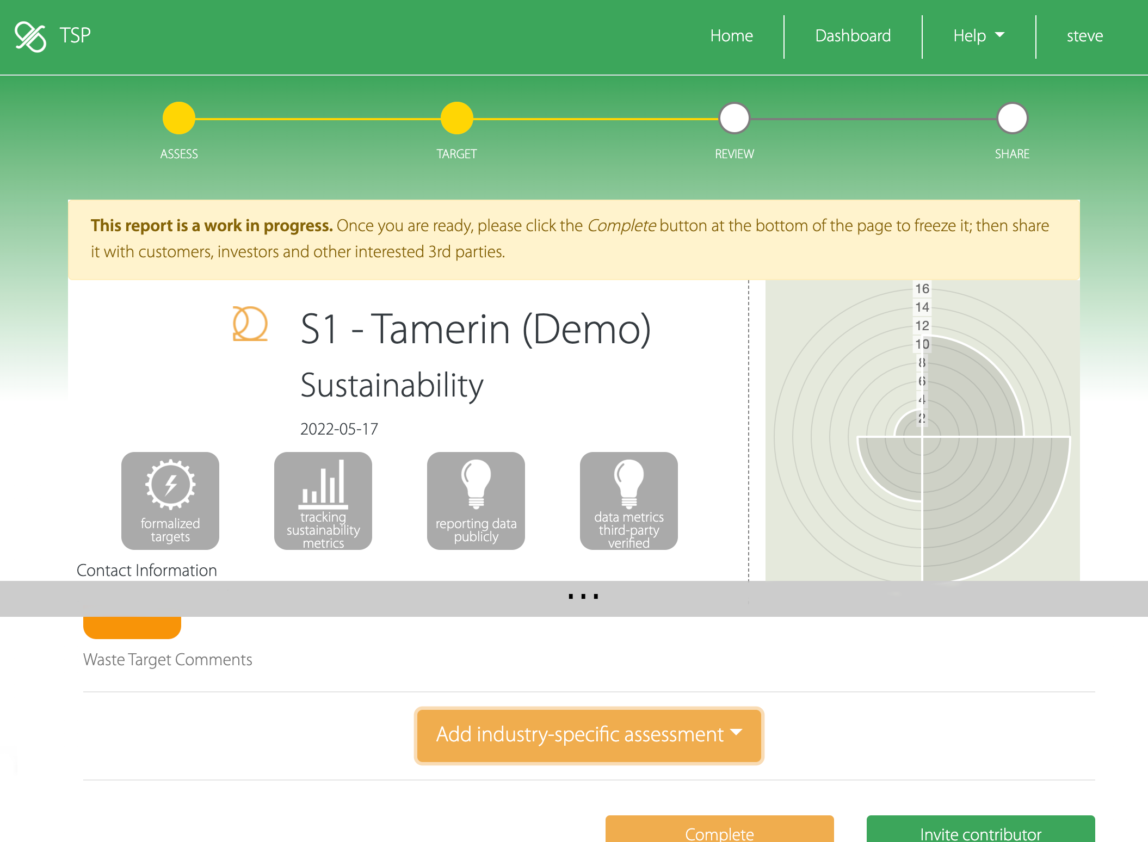Open Add industry-specific assessment dropdown
This screenshot has height=842, width=1148.
pyautogui.click(x=589, y=735)
